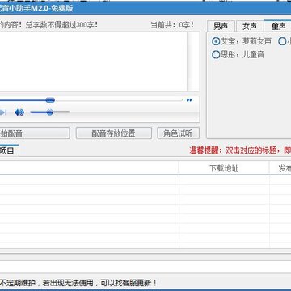Screen dimensions: 291x291
Task: Click inside the dubbing text input area
Action: [x=93, y=61]
